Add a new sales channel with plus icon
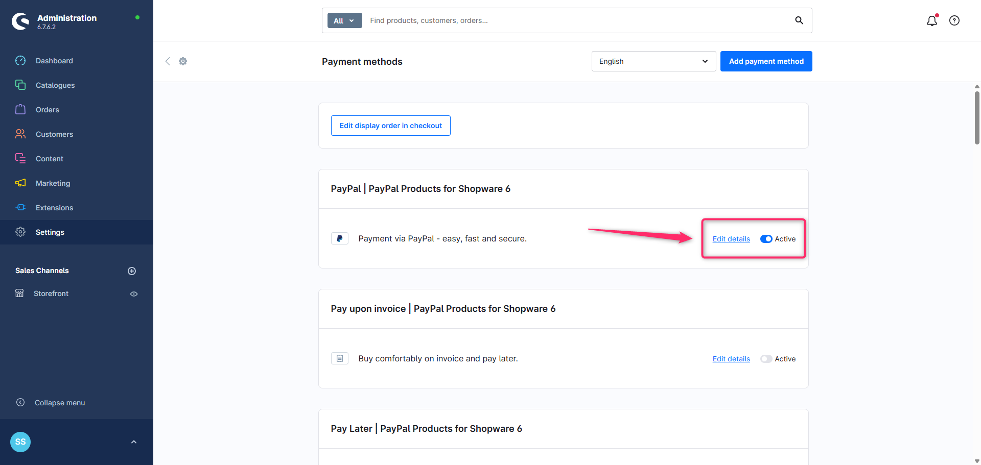Viewport: 981px width, 465px height. tap(132, 271)
